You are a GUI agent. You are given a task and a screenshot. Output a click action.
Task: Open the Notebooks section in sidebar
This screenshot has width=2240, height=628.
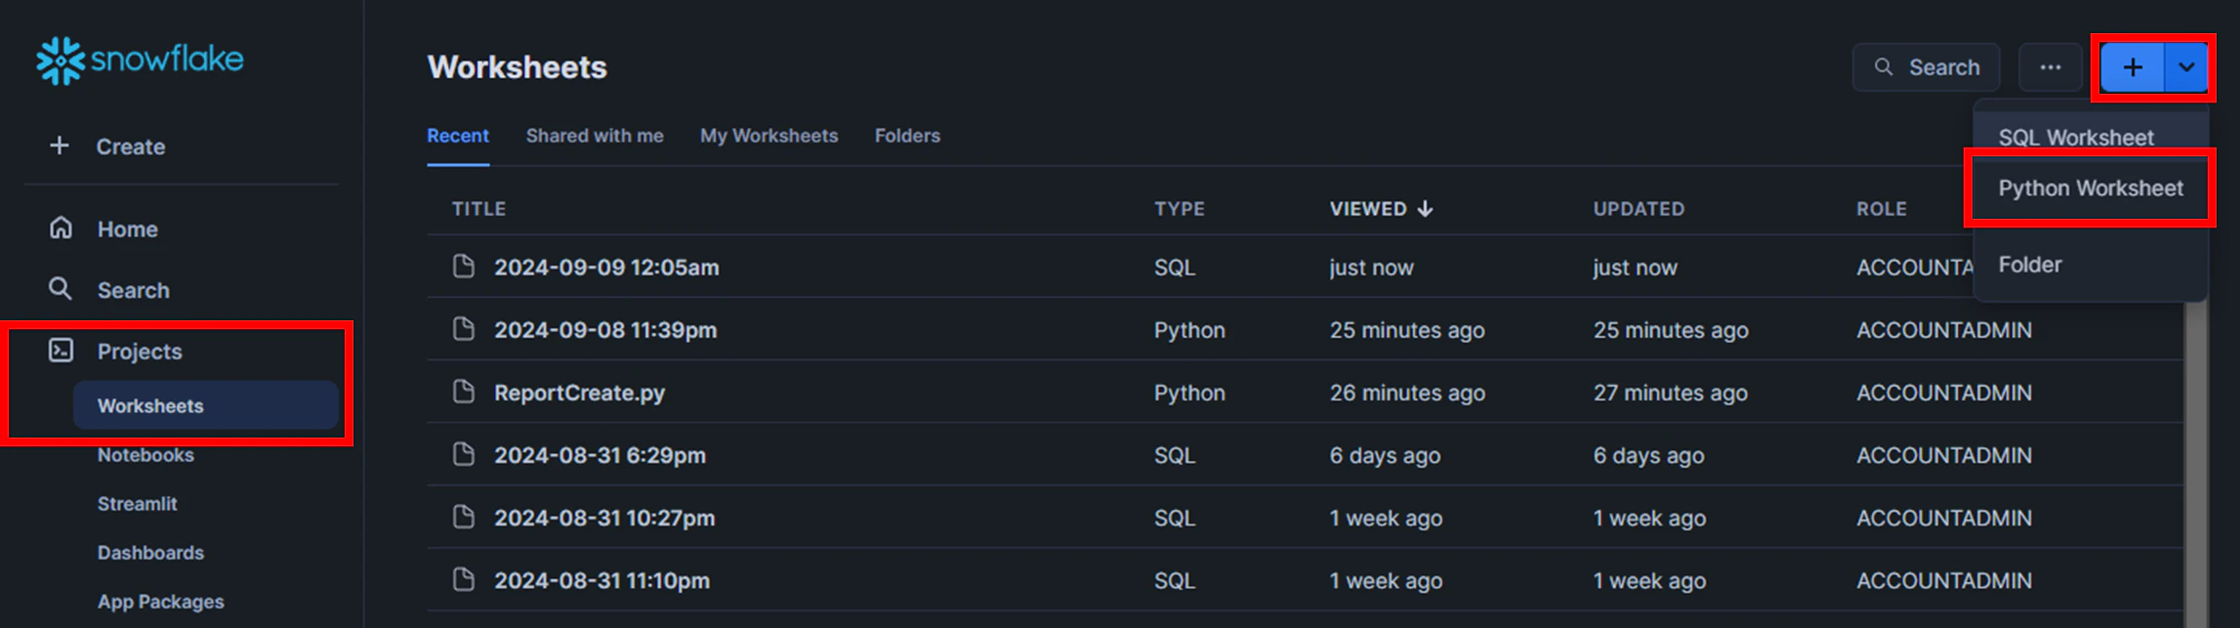point(145,455)
